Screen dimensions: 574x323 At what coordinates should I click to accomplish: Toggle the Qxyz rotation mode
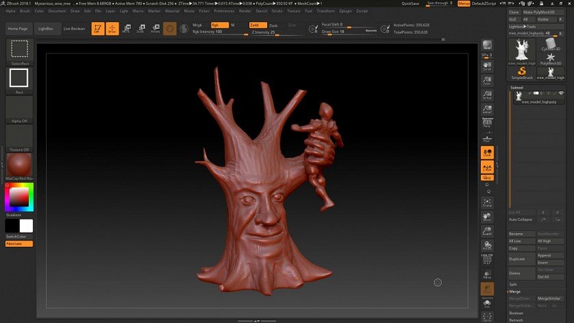point(487,178)
